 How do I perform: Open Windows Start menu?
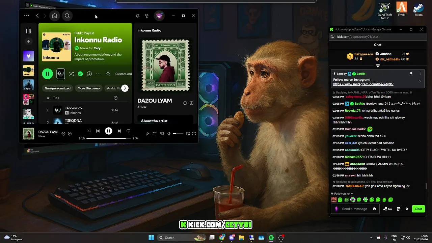151,238
